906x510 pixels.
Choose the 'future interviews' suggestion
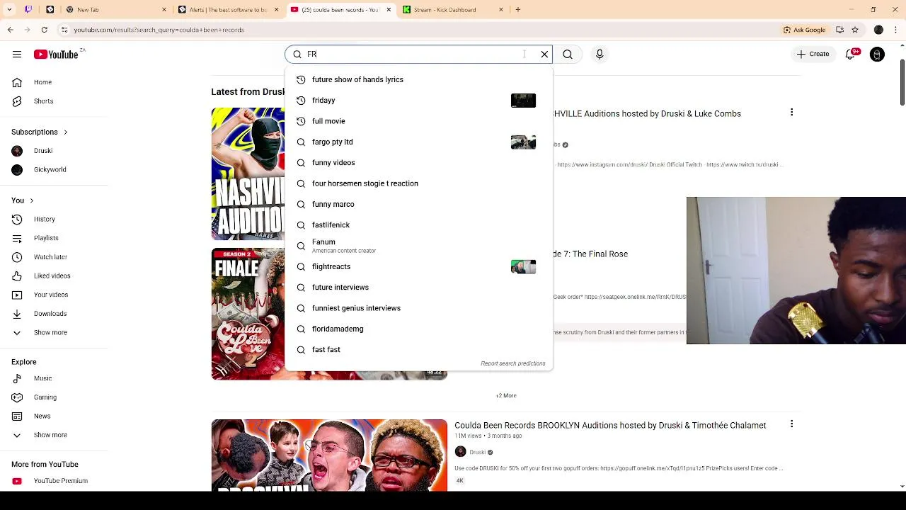click(418, 288)
